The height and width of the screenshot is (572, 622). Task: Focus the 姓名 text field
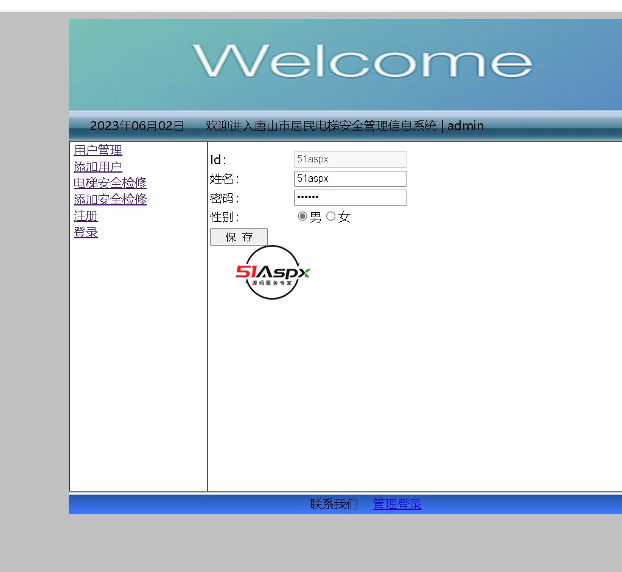[x=351, y=179]
